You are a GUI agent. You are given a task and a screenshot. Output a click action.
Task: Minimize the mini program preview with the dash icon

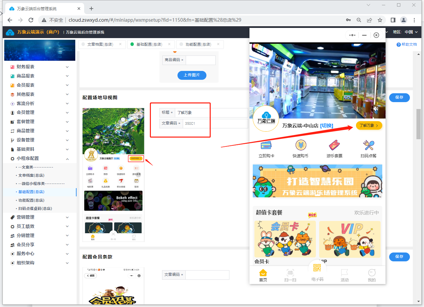point(364,35)
